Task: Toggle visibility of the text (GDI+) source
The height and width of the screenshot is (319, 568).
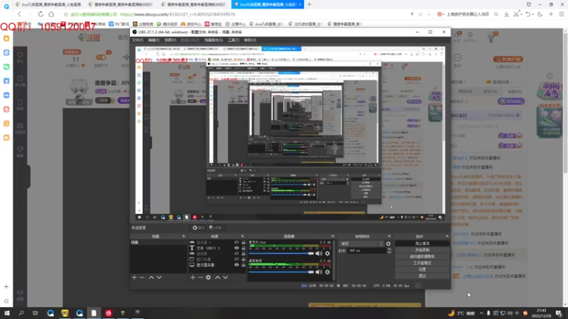Action: (x=236, y=248)
